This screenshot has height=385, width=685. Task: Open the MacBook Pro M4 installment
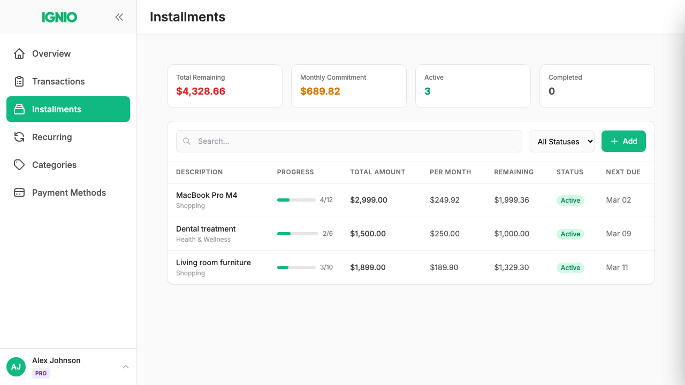207,195
